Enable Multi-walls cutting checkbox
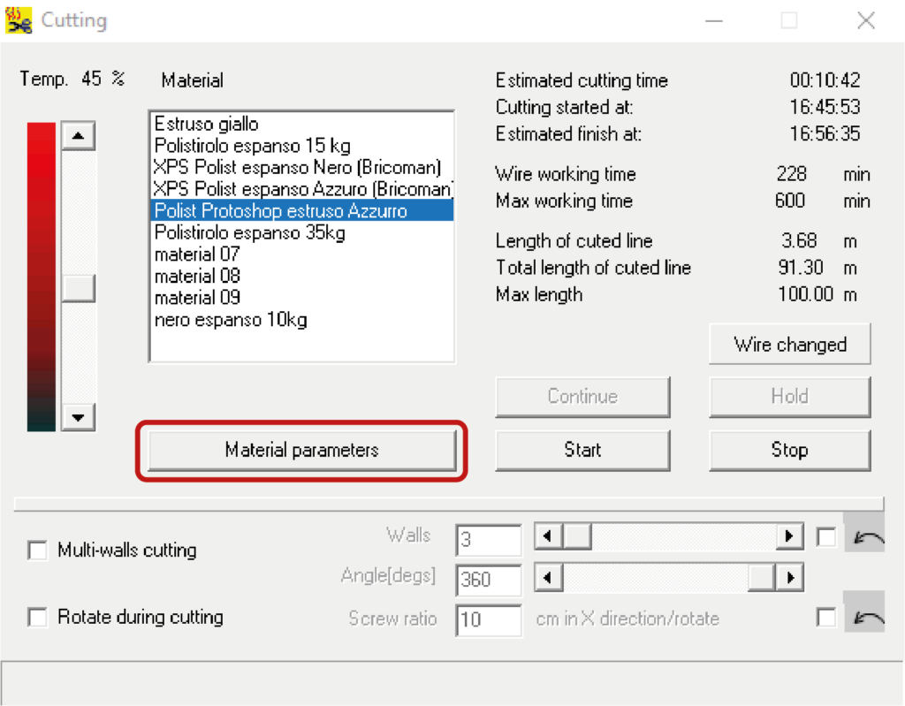 pyautogui.click(x=37, y=550)
